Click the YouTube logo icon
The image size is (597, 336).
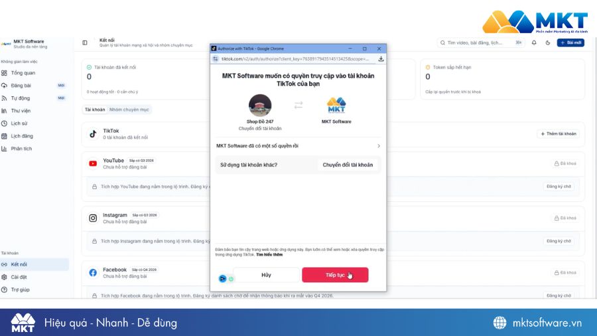pos(93,163)
